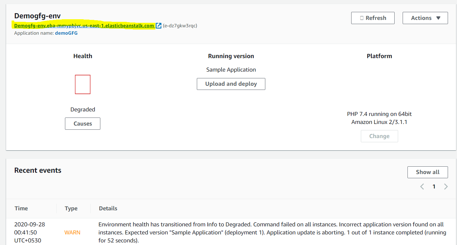Click the Demogfg-env environment title
457x245 pixels.
(37, 16)
